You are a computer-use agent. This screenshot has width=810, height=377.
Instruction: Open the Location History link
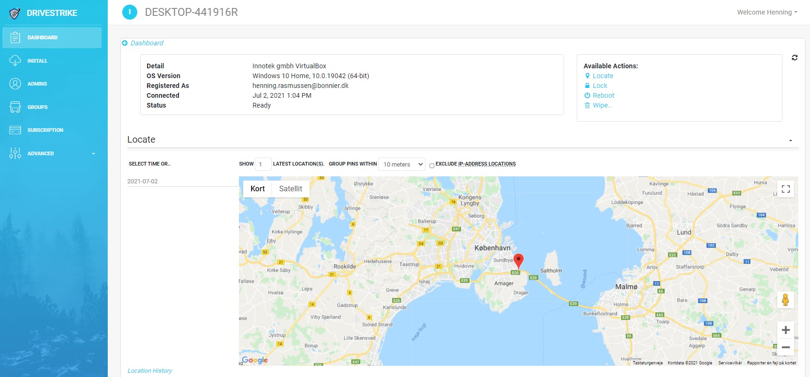tap(149, 371)
